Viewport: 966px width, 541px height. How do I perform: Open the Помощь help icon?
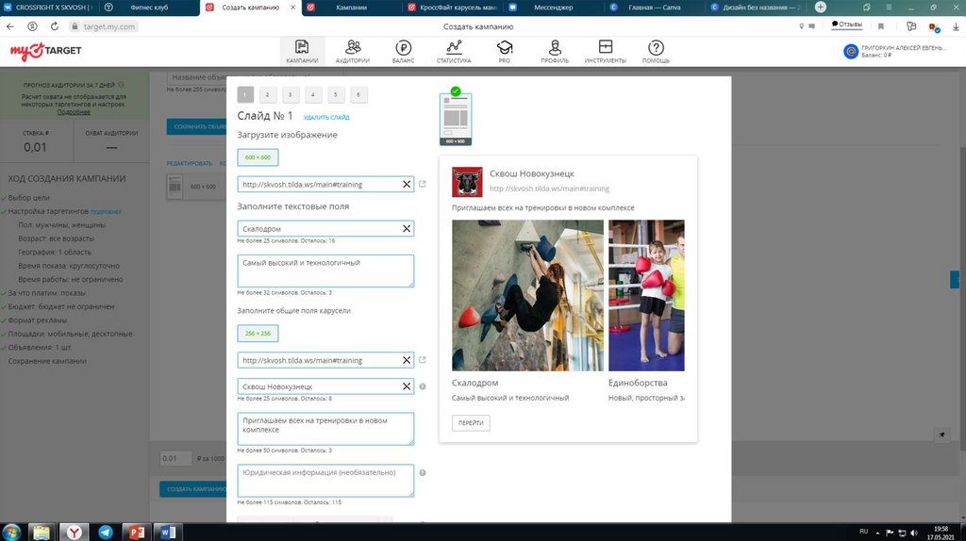[x=656, y=51]
